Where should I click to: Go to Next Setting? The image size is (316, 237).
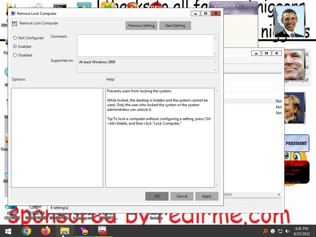(175, 26)
